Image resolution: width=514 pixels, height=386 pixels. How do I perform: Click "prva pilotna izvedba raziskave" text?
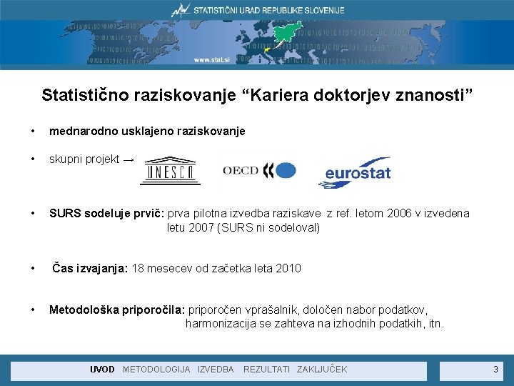(x=244, y=214)
